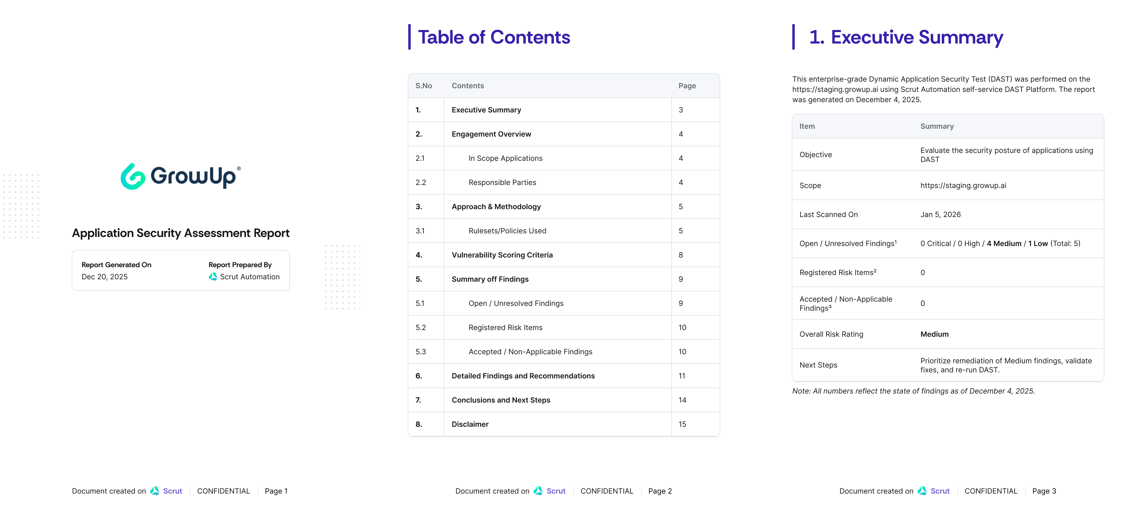The height and width of the screenshot is (509, 1128).
Task: Click Scrut logo in Page 2 footer
Action: [538, 491]
